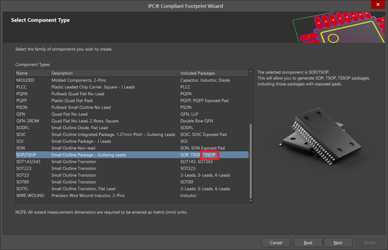Click the SOP/TSOP chip preview image

320,136
